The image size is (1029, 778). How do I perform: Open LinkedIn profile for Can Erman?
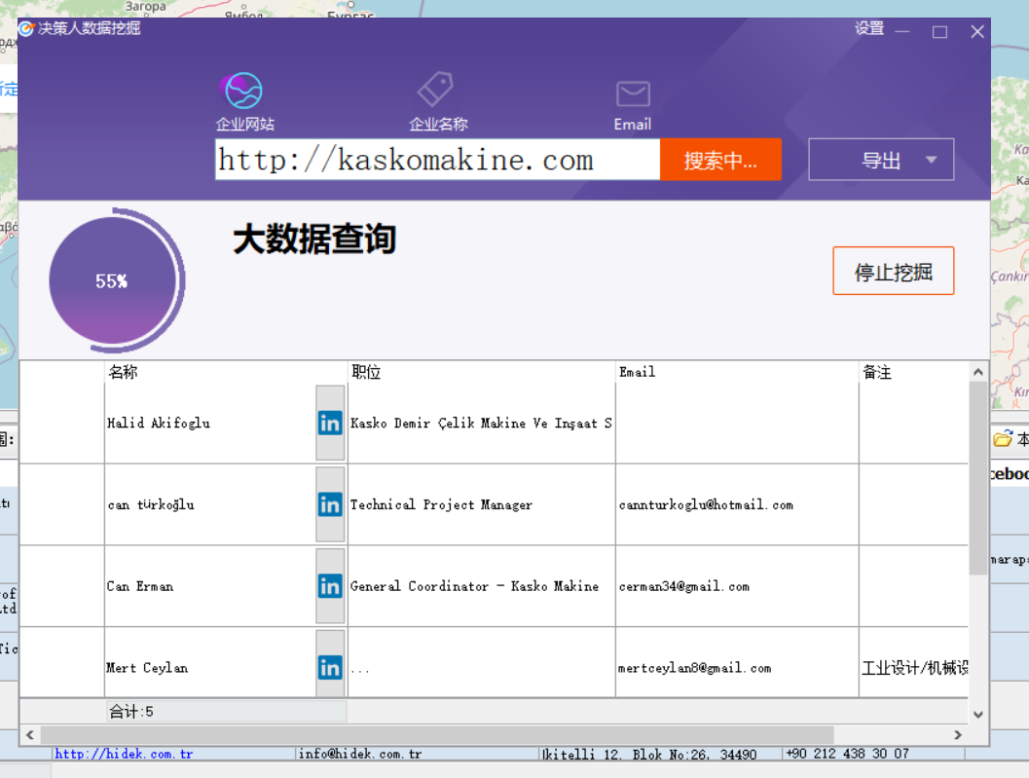[x=330, y=585]
